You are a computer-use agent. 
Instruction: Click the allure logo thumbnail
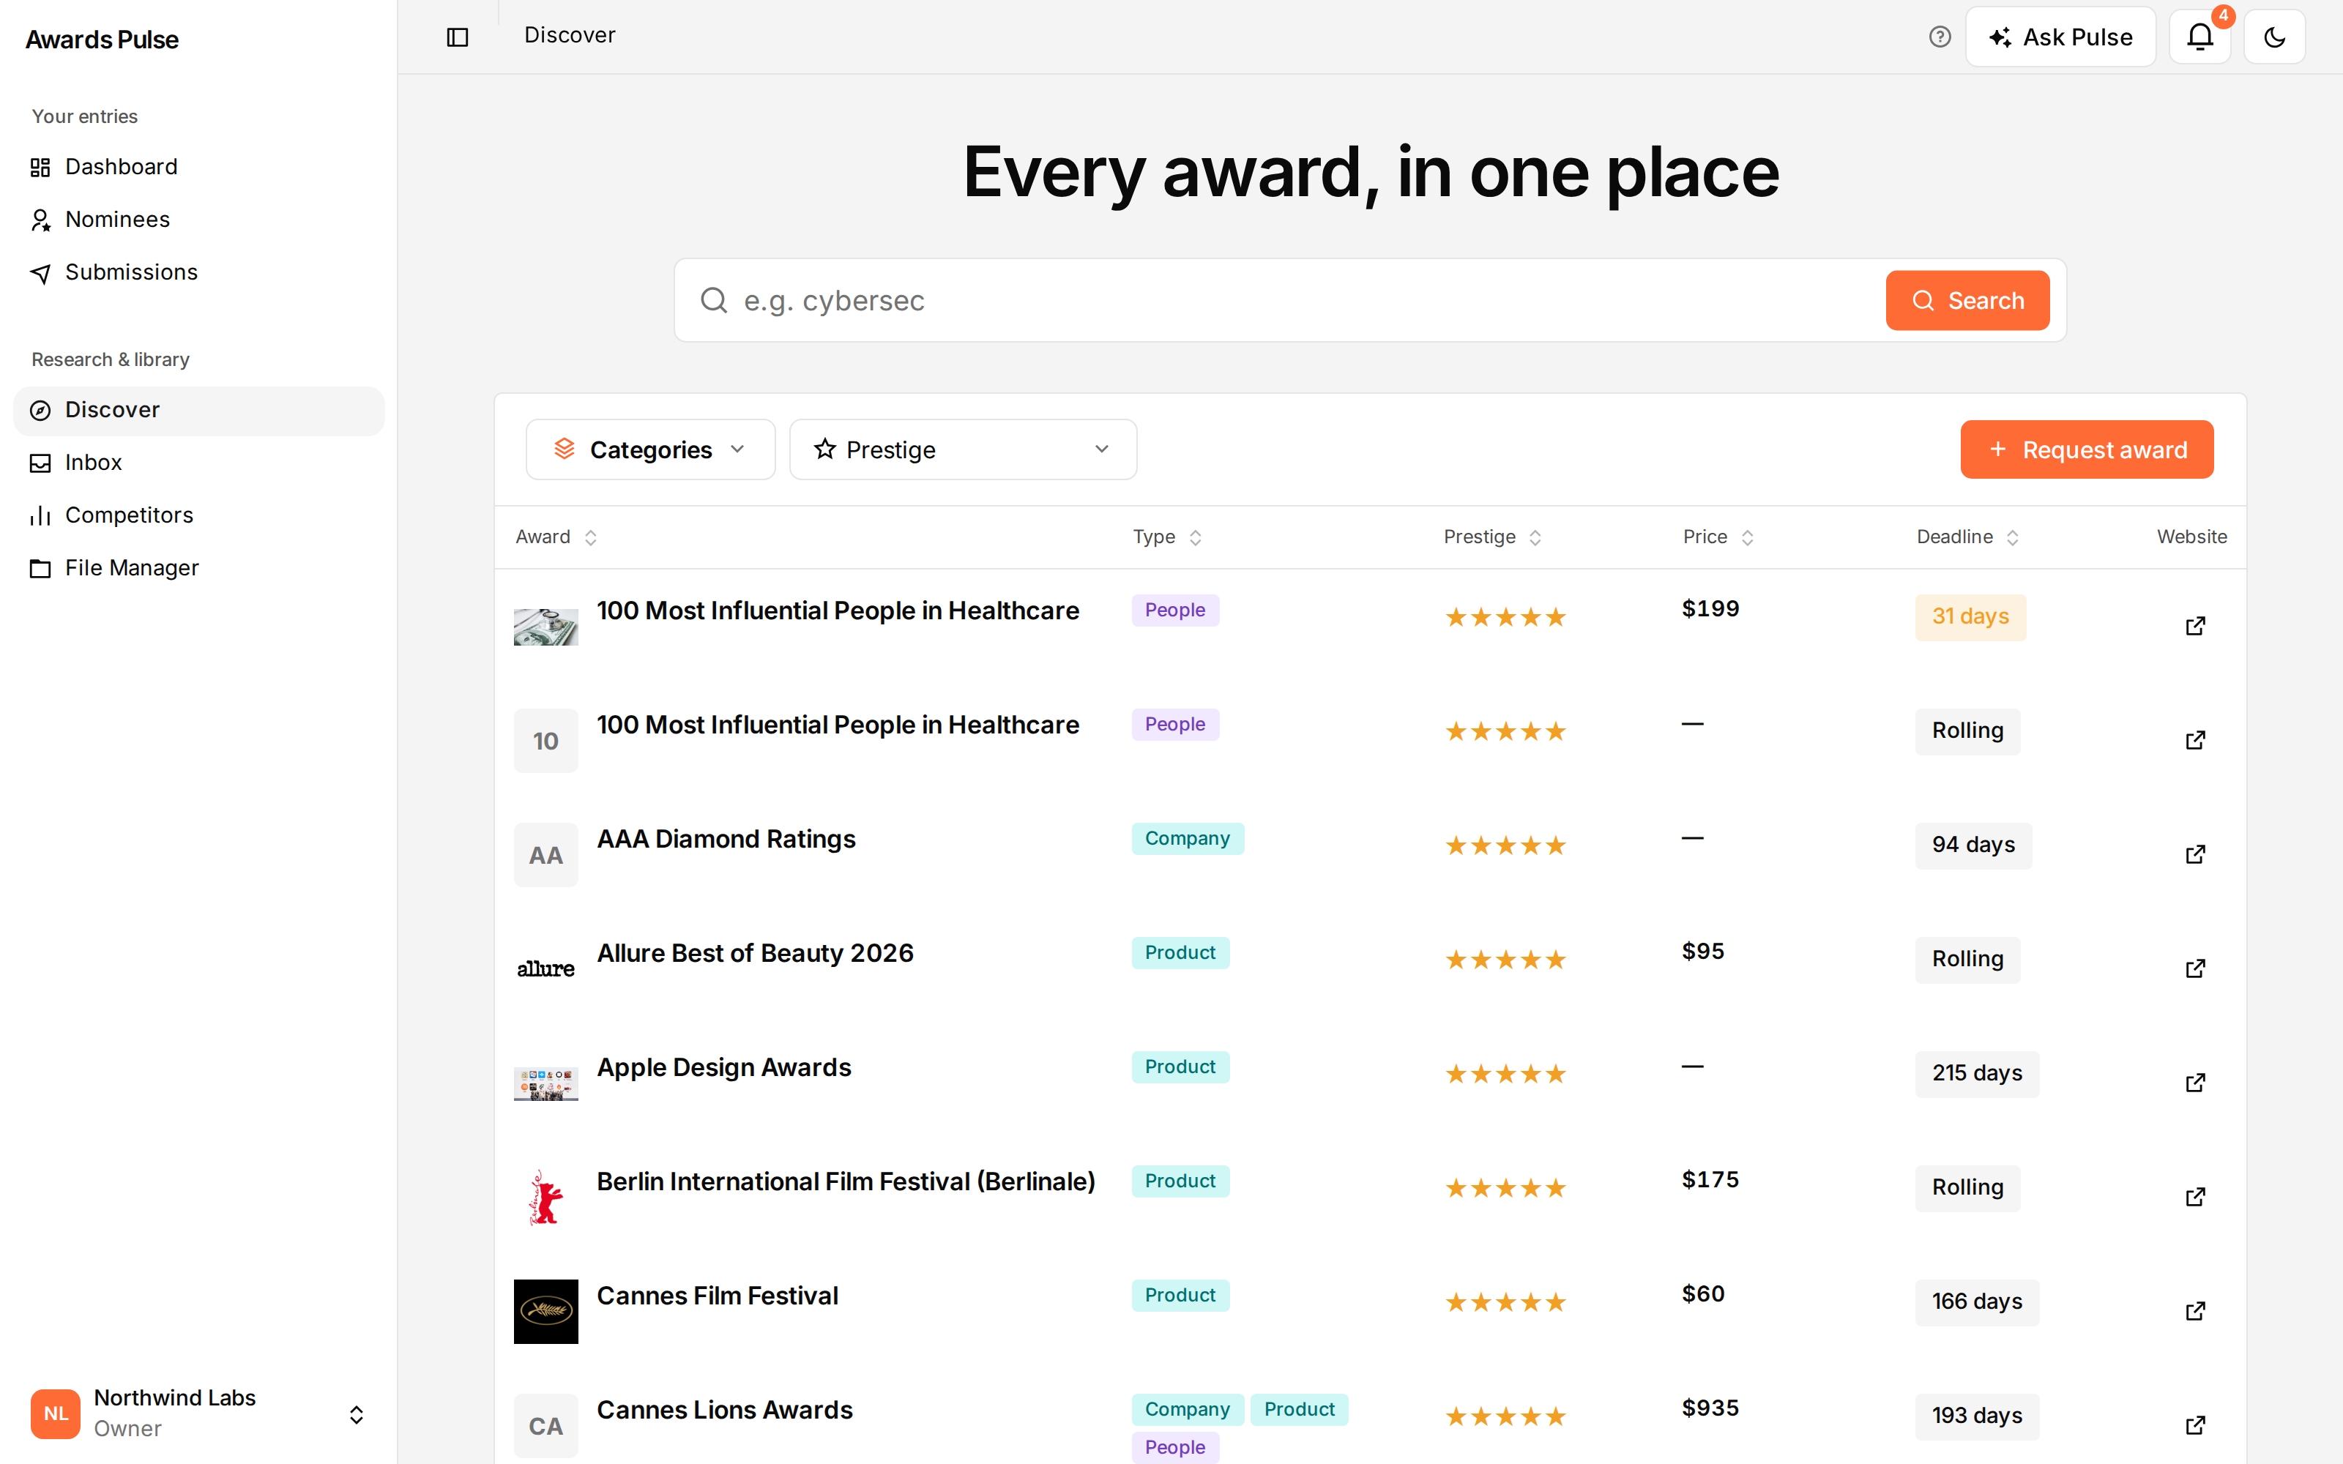click(545, 968)
